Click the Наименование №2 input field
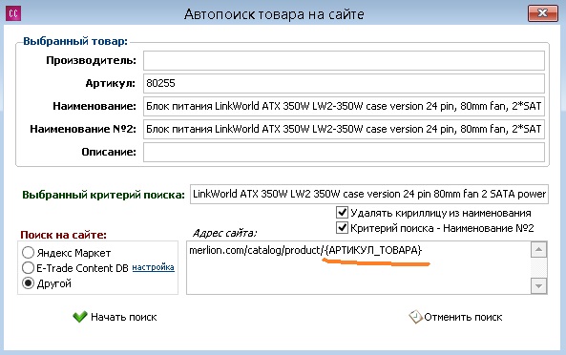The image size is (566, 355). coord(344,129)
